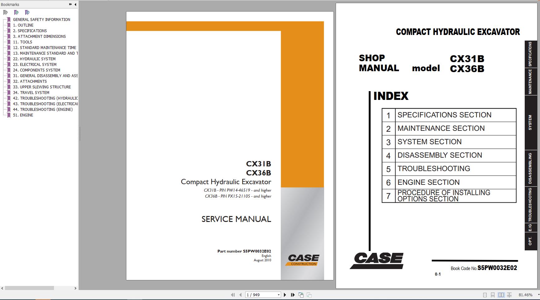Click the SERVICE MANUAL title on cover
540x300 pixels.
(236, 219)
